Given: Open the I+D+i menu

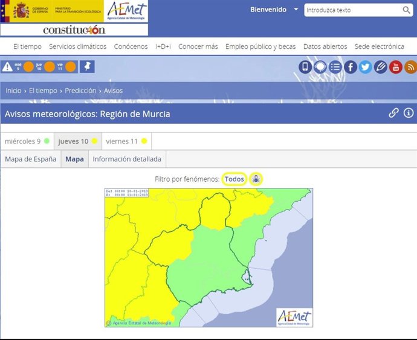Looking at the screenshot, I should pyautogui.click(x=163, y=47).
